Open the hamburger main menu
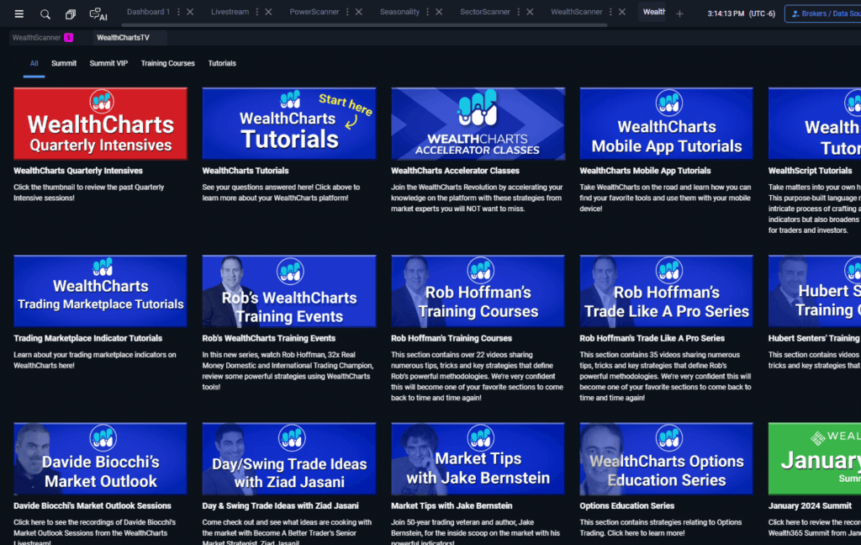Viewport: 861px width, 545px height. coord(19,13)
